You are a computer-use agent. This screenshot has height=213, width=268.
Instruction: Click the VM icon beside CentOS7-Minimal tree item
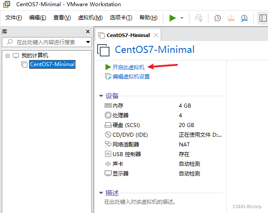click(24, 64)
